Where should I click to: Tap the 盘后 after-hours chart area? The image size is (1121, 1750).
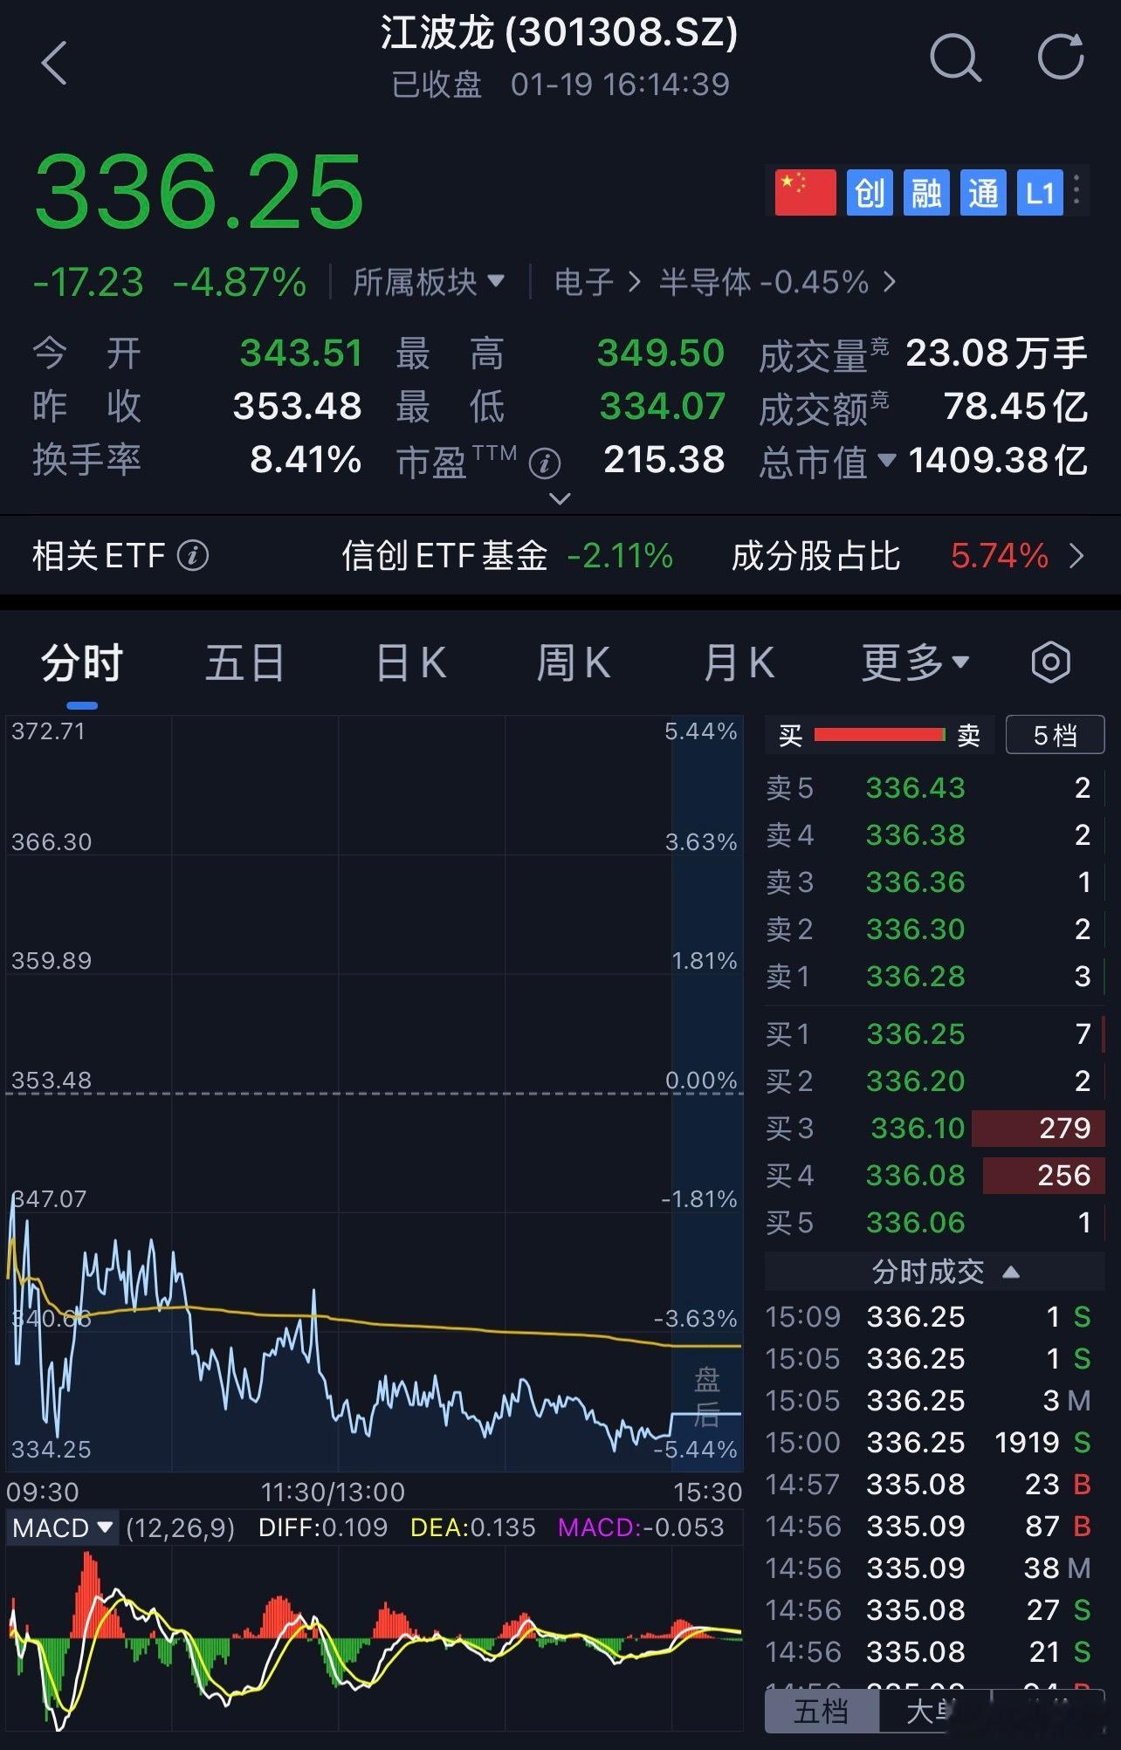click(x=707, y=1094)
